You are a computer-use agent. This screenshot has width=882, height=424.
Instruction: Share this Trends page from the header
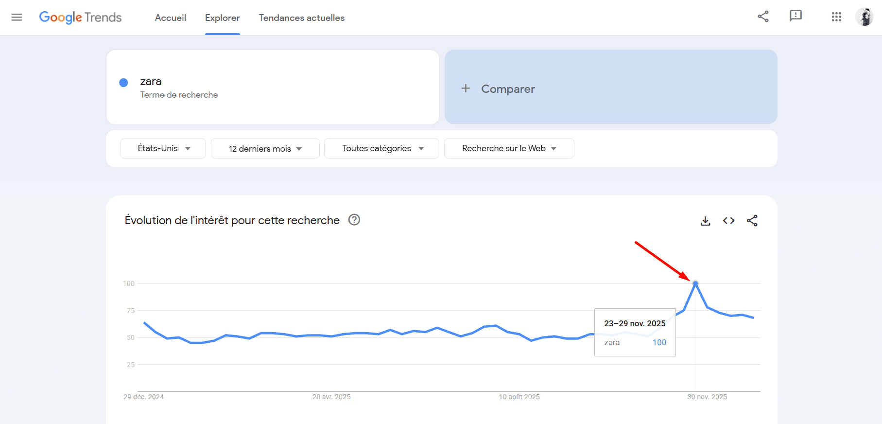tap(763, 17)
